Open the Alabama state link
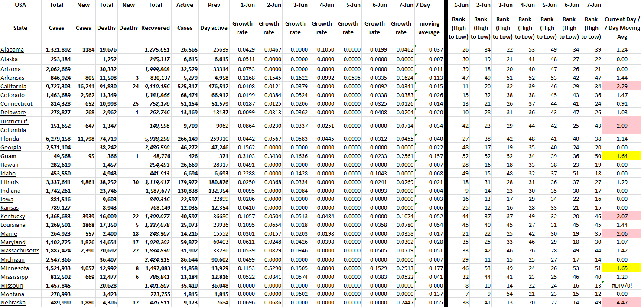 tap(12, 50)
